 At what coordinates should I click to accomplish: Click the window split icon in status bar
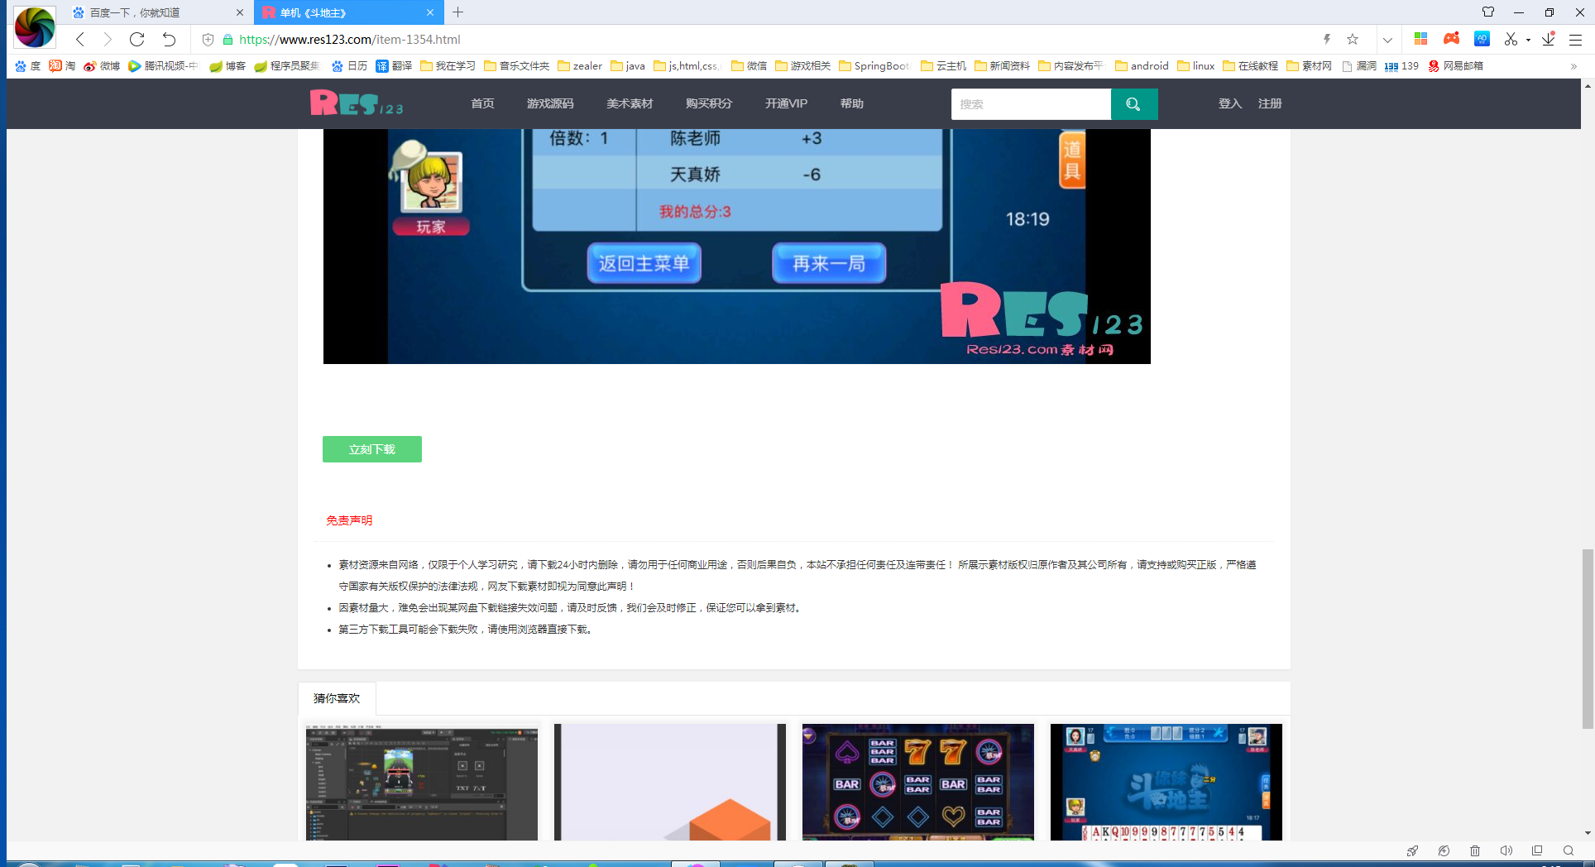(x=1537, y=850)
